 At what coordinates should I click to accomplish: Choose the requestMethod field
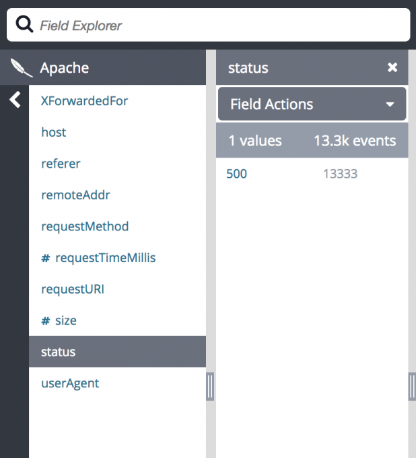pyautogui.click(x=85, y=226)
